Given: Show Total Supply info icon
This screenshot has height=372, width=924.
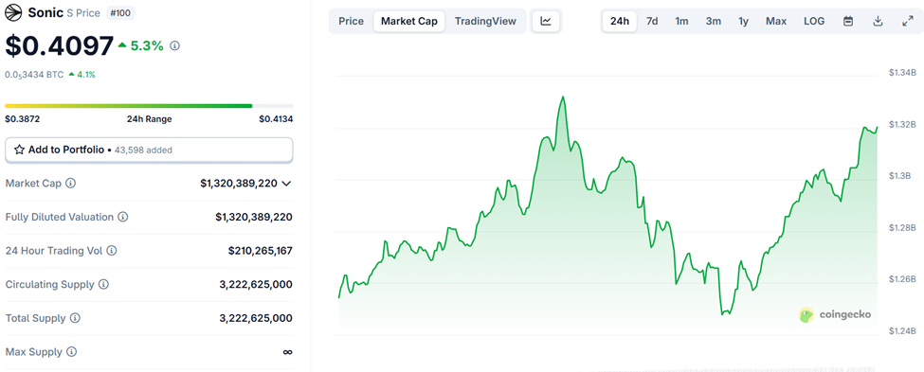Looking at the screenshot, I should 75,318.
